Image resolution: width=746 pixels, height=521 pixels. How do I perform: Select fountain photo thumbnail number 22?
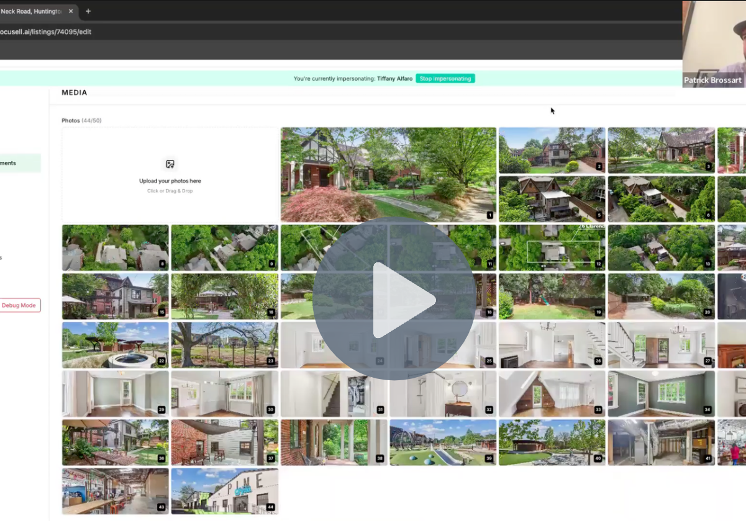click(116, 345)
